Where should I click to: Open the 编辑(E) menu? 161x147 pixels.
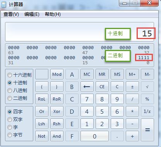point(32,14)
